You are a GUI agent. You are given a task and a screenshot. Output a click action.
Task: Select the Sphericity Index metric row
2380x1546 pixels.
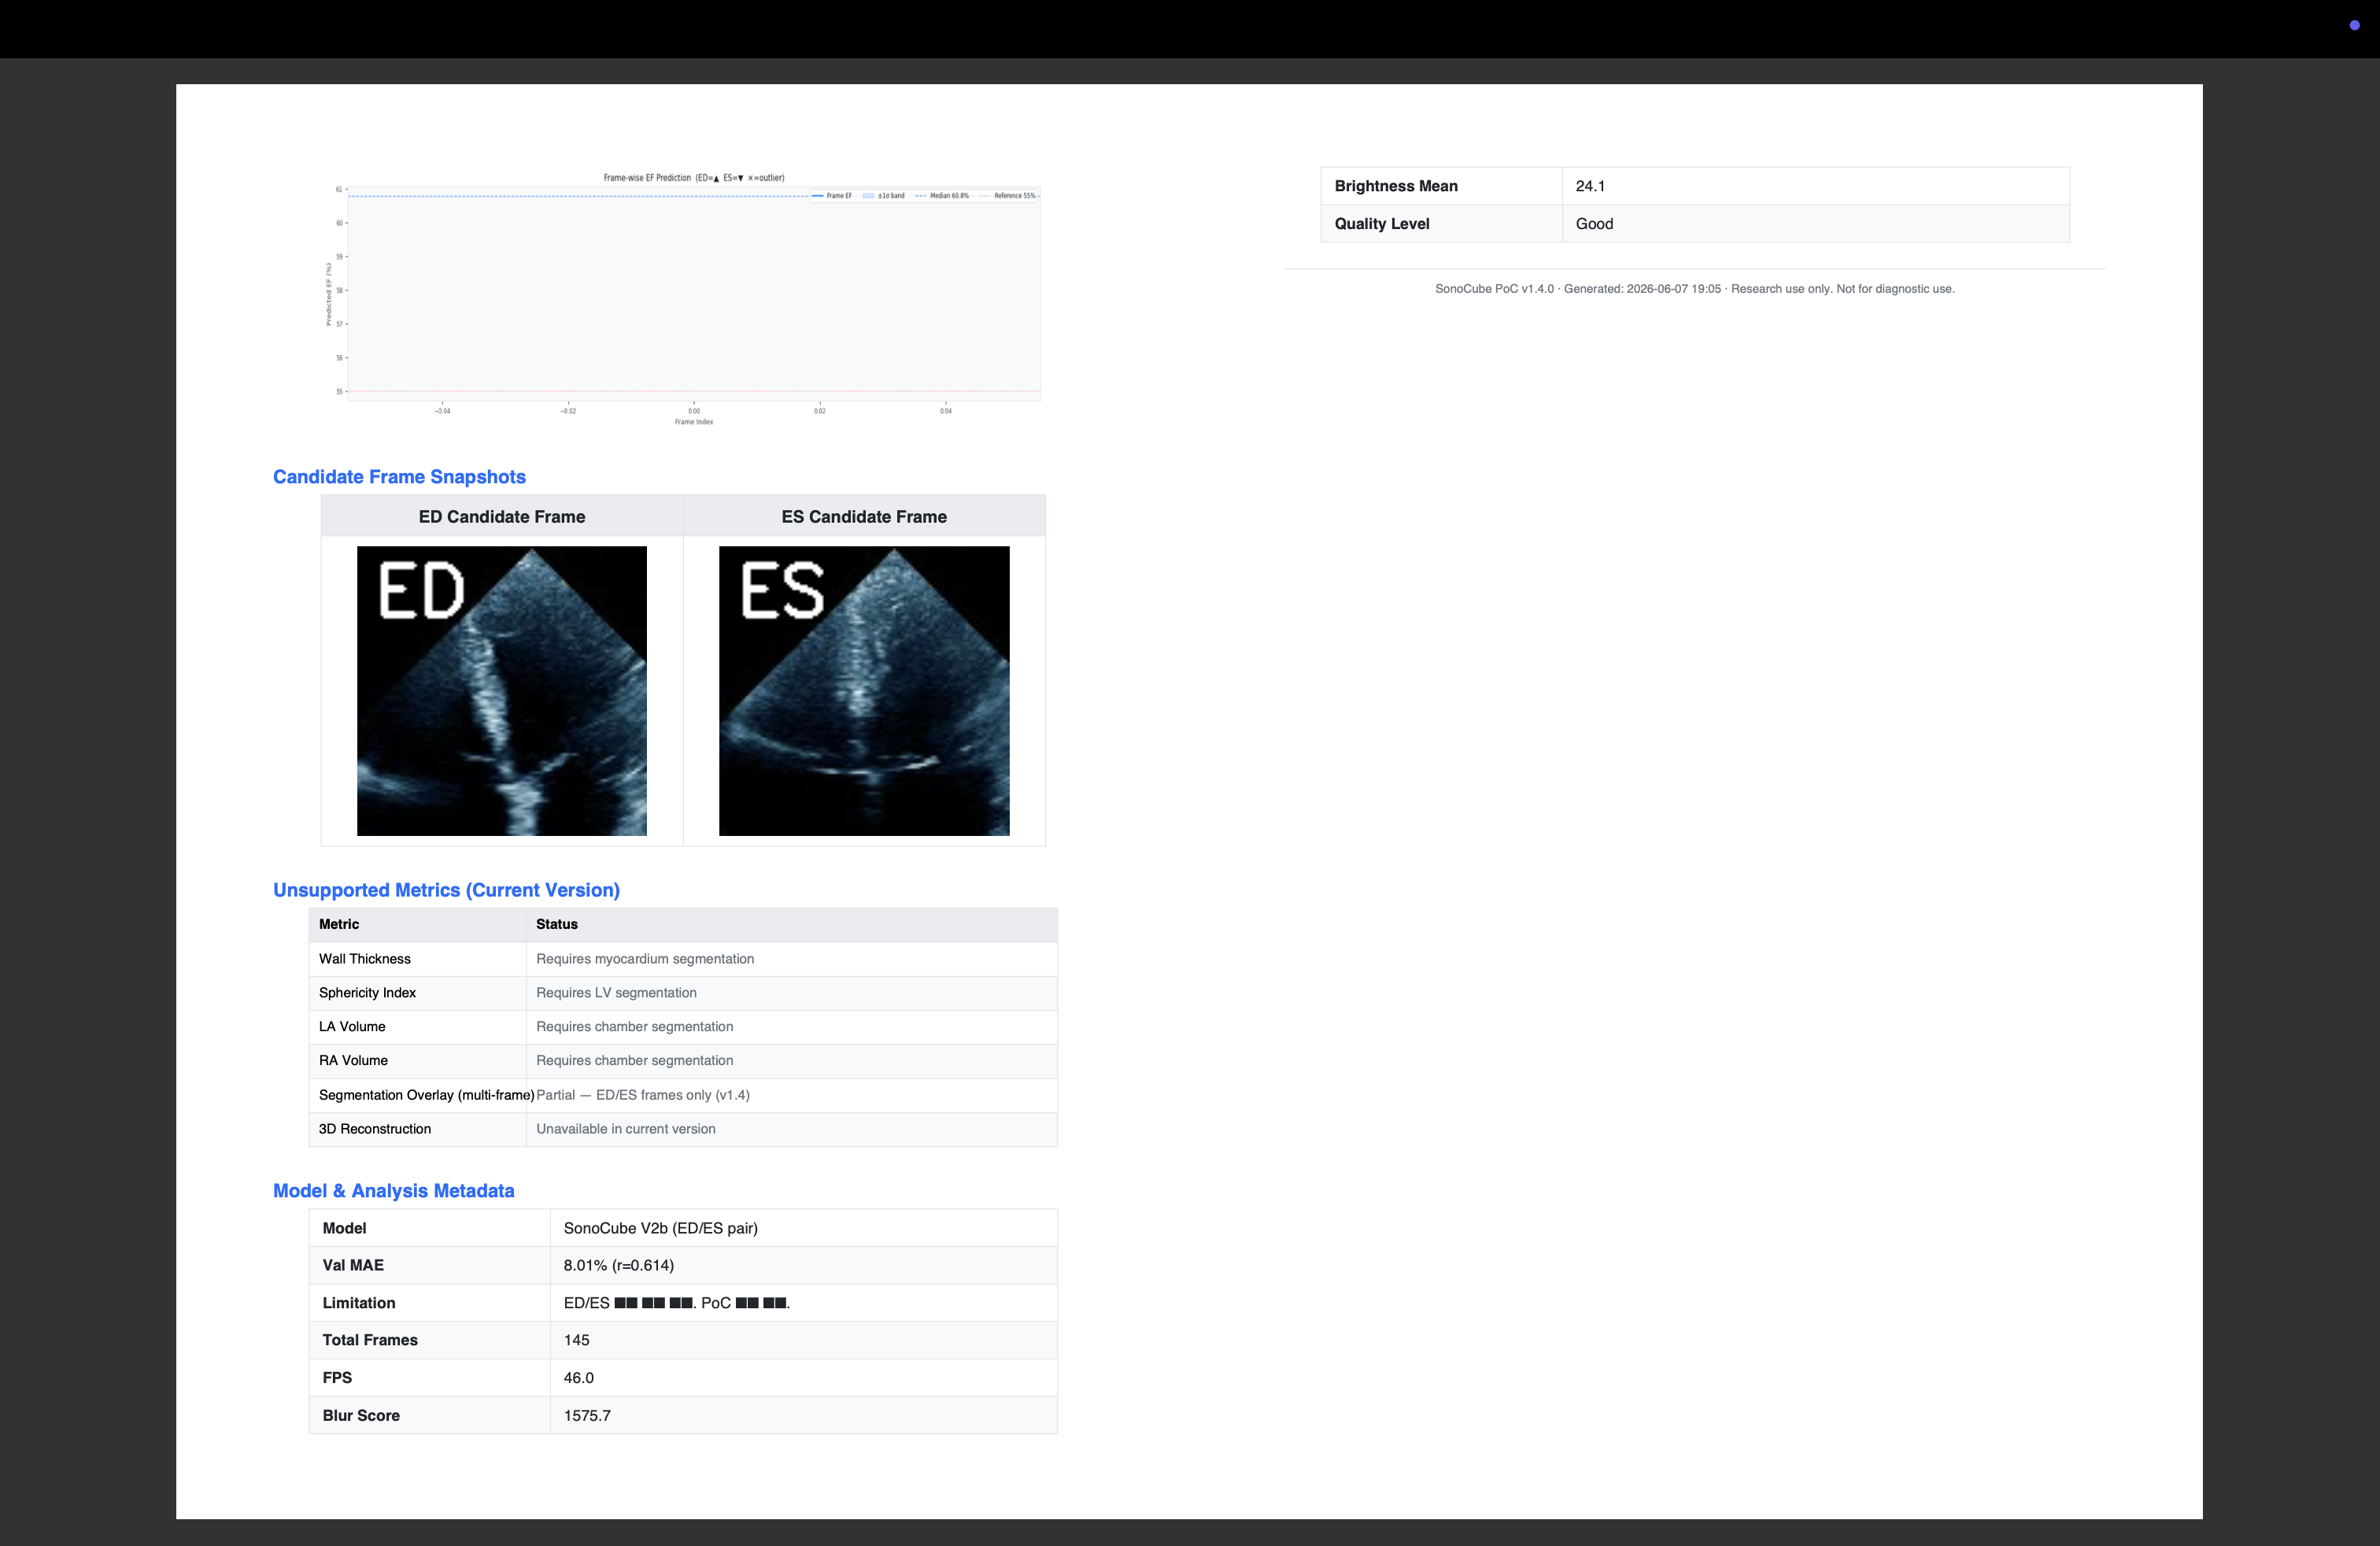(683, 993)
